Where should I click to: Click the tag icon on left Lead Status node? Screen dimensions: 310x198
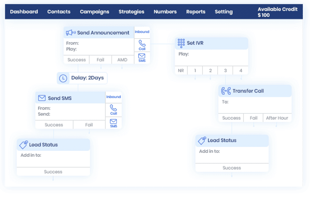coord(24,145)
